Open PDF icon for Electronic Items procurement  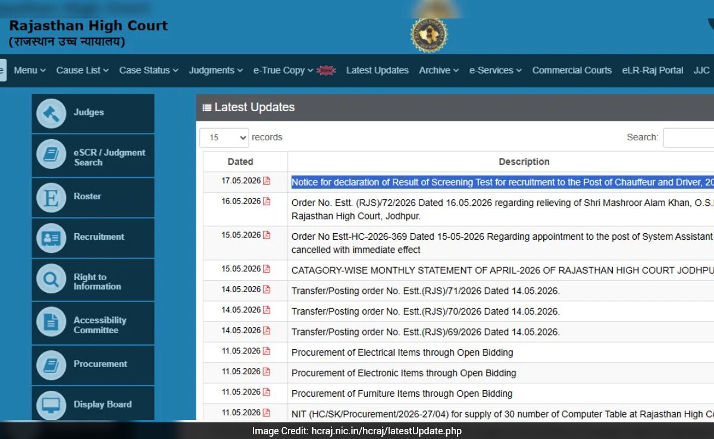[x=267, y=371]
